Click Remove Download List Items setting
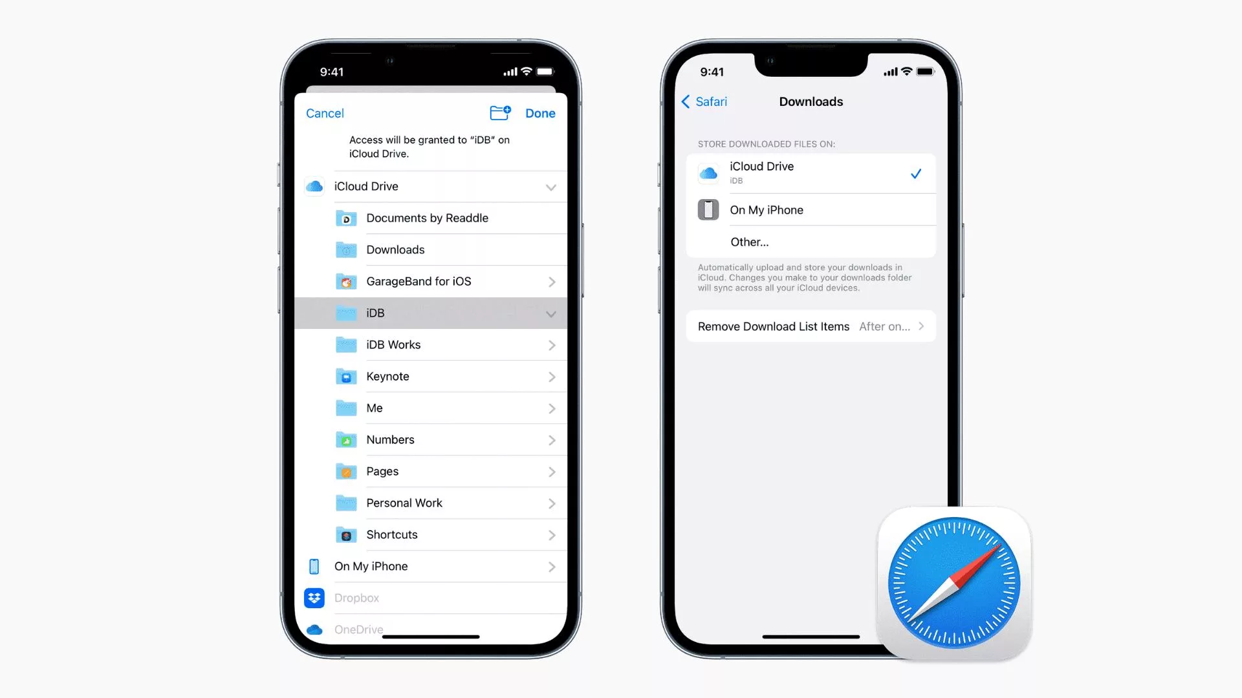This screenshot has width=1242, height=698. point(809,326)
